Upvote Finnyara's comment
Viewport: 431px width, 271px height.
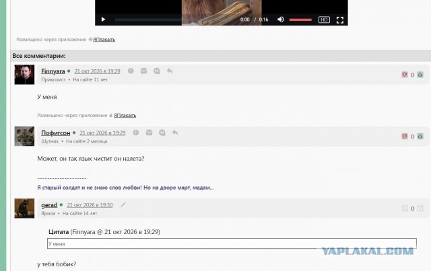(420, 75)
